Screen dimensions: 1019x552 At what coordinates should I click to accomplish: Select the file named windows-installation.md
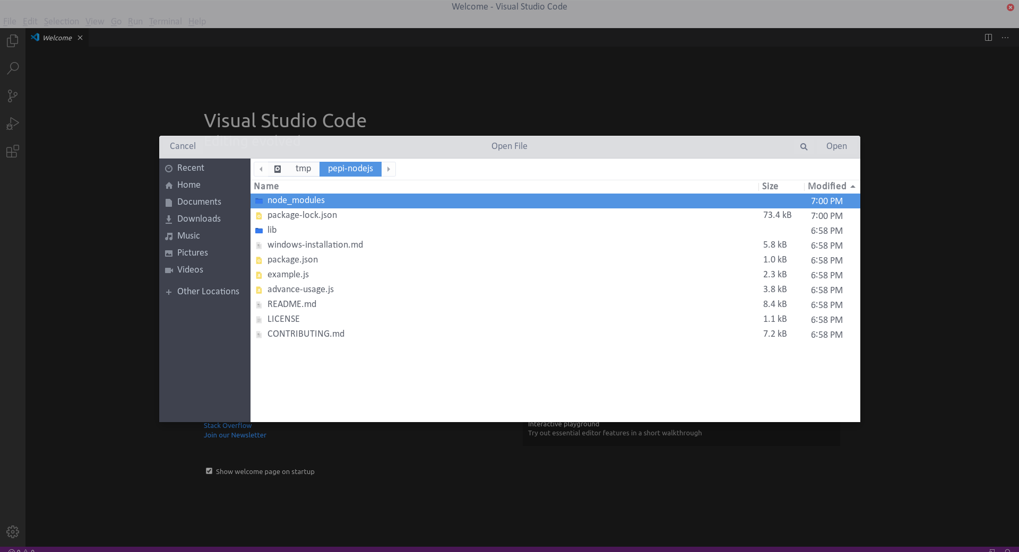[555, 246]
